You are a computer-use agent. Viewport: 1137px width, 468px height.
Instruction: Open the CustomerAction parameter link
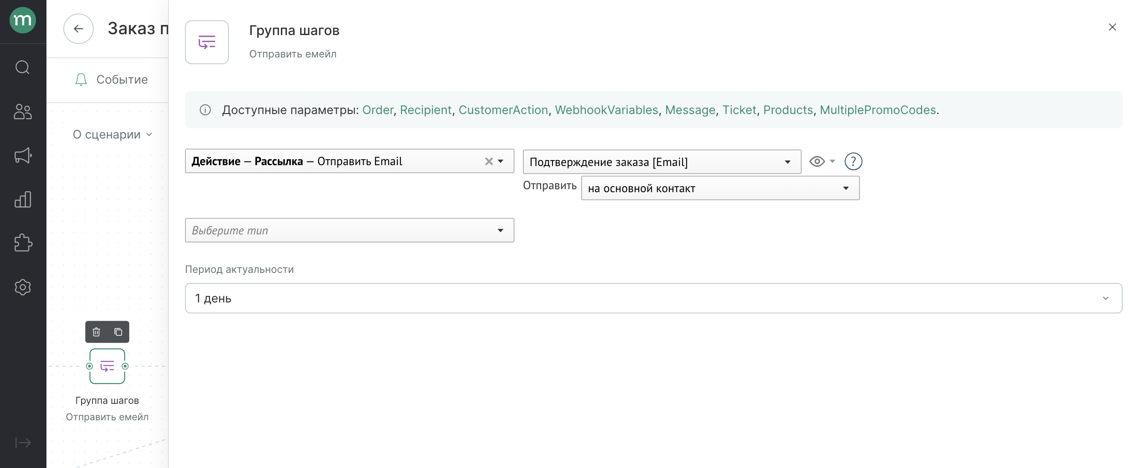click(503, 110)
